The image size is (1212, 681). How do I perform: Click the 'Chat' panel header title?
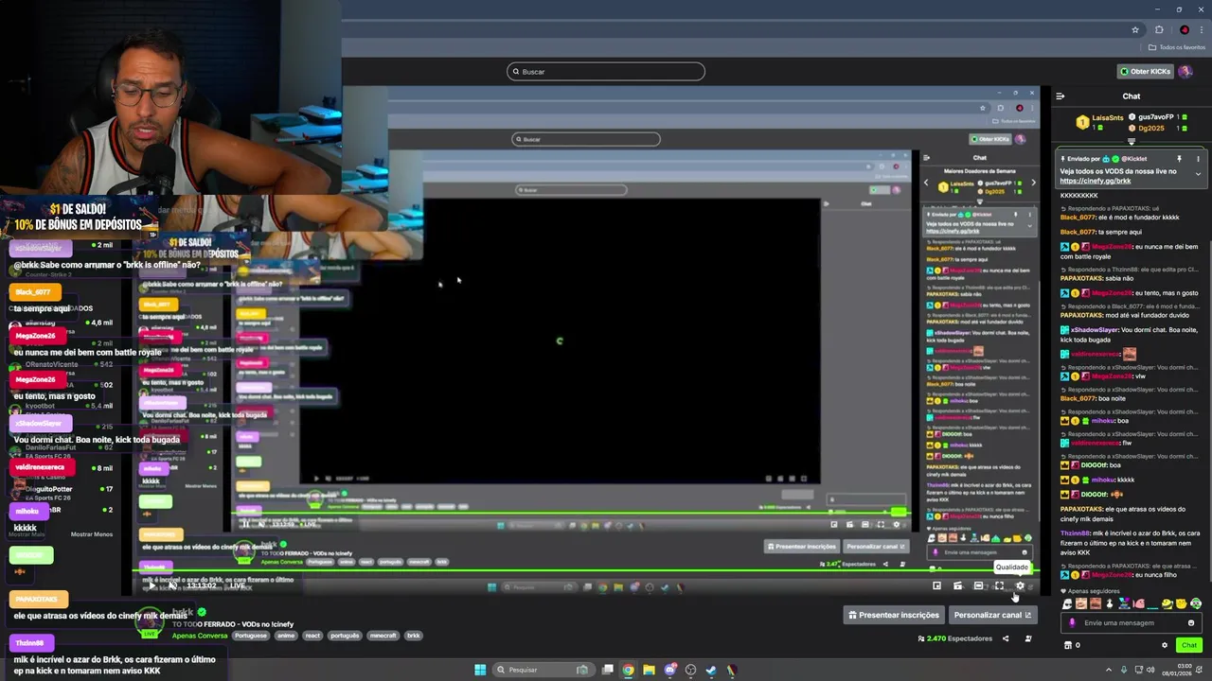point(1132,96)
